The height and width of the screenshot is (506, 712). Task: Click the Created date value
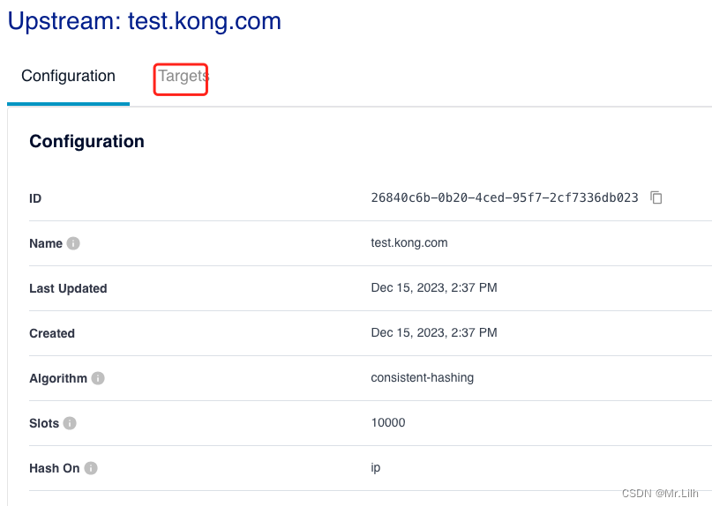(x=434, y=332)
